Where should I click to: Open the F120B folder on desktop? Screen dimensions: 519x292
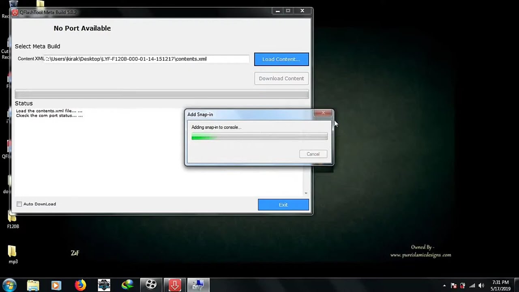click(13, 221)
